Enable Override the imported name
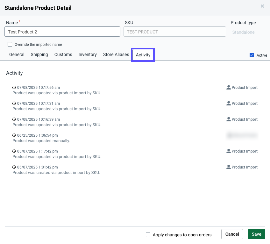270x244 pixels. (x=10, y=44)
